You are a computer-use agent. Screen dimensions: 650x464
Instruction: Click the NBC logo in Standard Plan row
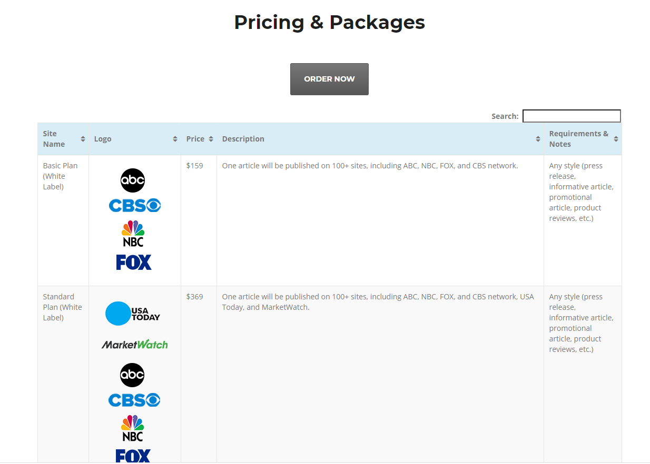pyautogui.click(x=133, y=428)
